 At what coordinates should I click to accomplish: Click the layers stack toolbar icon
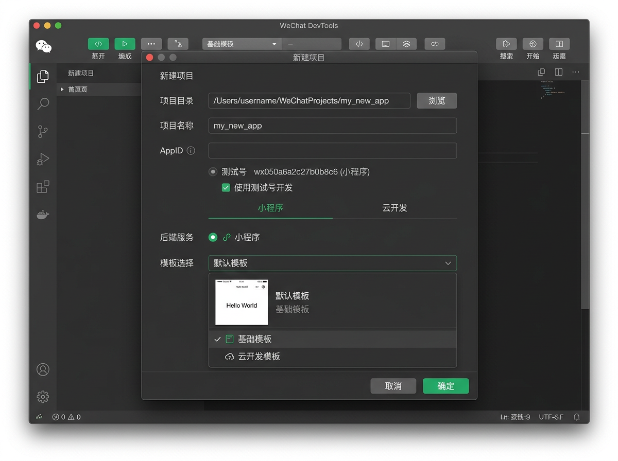coord(406,44)
